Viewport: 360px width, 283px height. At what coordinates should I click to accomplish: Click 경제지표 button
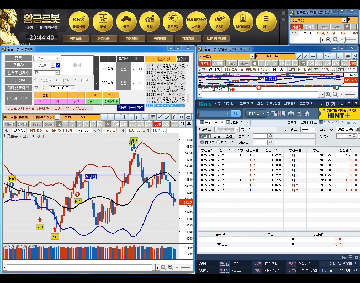(188, 39)
